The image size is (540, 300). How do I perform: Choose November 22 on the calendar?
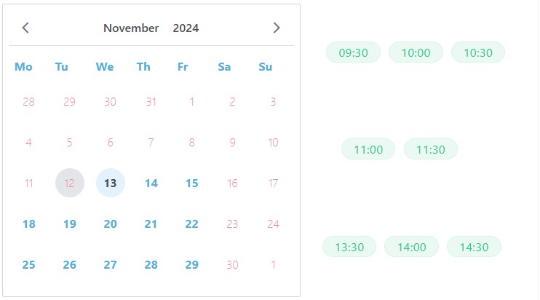[x=192, y=224]
